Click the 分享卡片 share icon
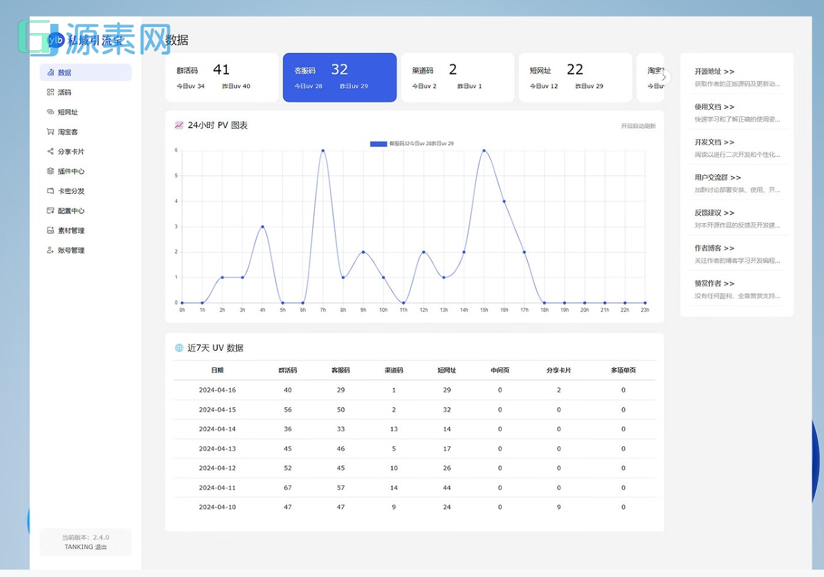 50,151
